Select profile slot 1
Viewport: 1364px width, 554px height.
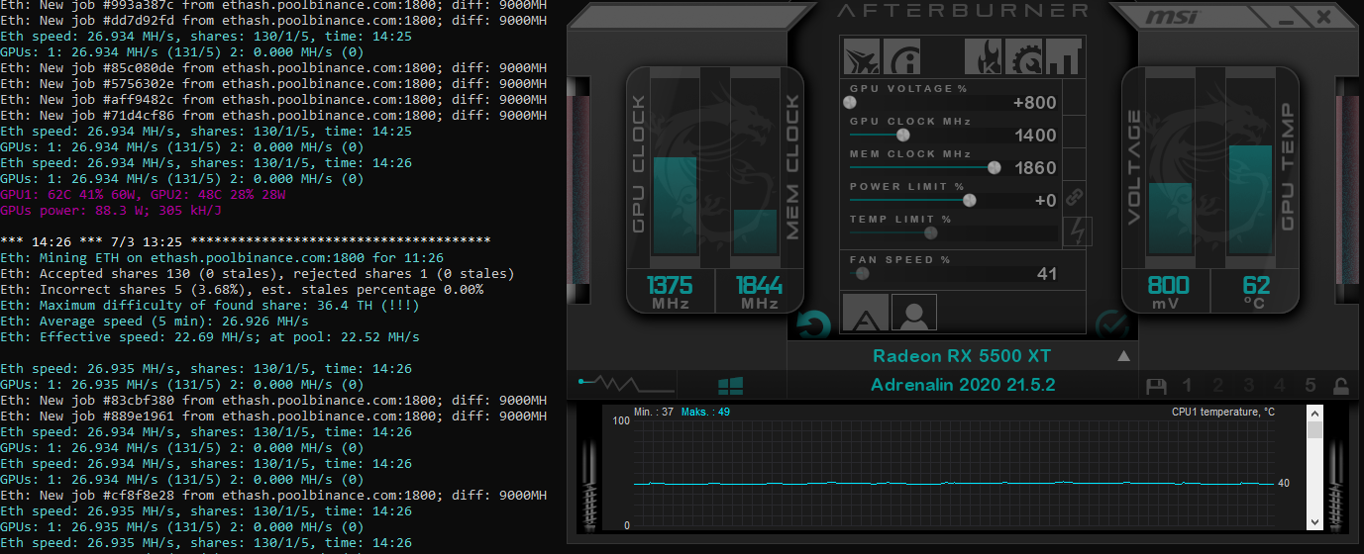pyautogui.click(x=1187, y=386)
